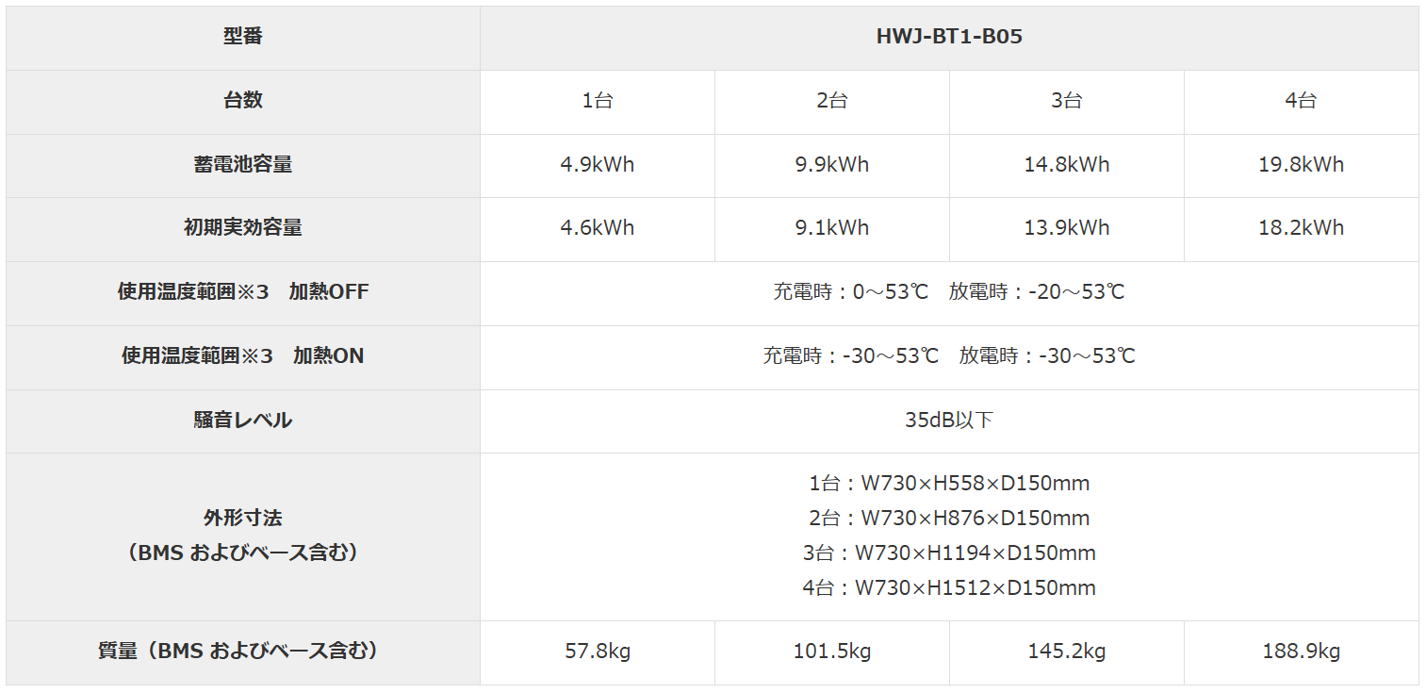This screenshot has height=693, width=1426.
Task: Click the 35dB以下 noise level cell
Action: 948,421
